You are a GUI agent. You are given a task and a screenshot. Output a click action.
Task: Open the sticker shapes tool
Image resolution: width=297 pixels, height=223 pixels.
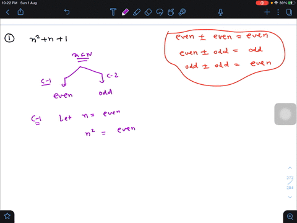click(x=171, y=12)
